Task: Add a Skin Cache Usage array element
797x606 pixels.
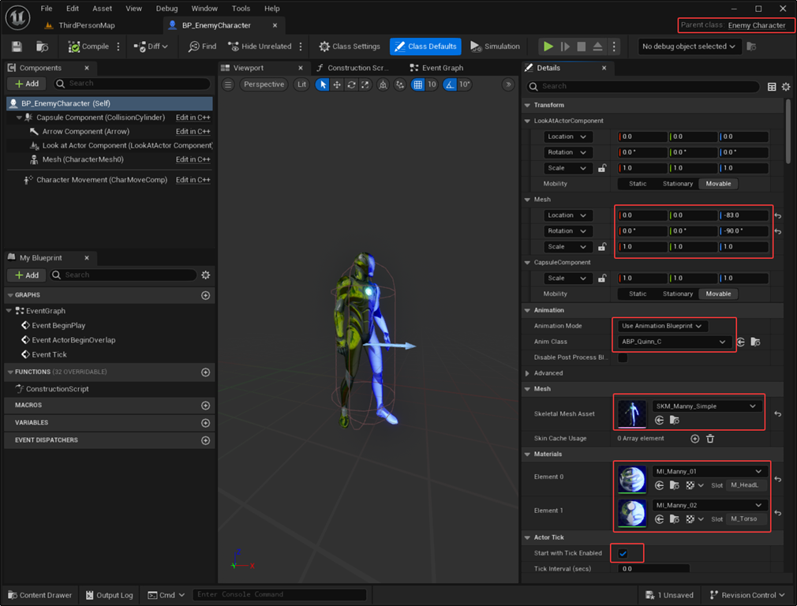Action: 694,439
